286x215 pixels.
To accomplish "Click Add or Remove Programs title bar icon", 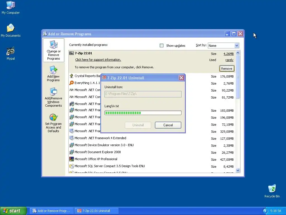I will pos(45,34).
